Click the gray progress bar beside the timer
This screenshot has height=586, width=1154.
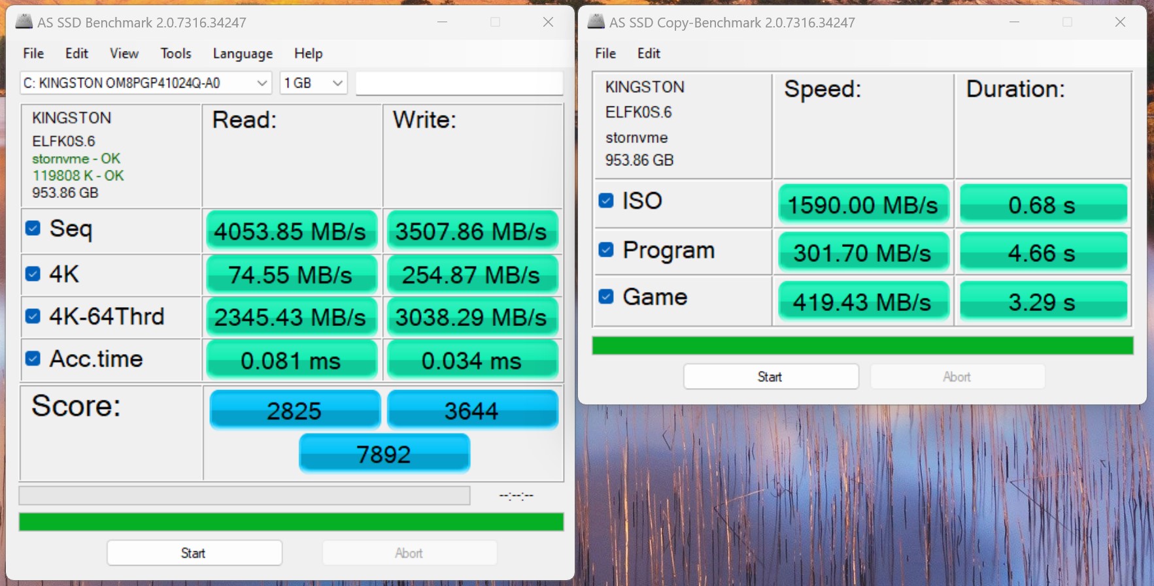point(245,495)
